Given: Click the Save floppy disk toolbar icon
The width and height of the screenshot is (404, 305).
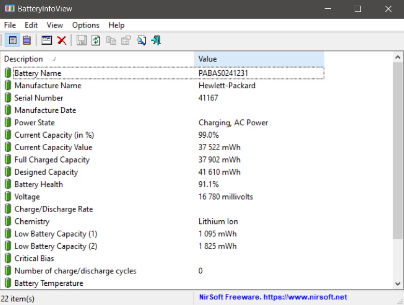Looking at the screenshot, I should click(x=81, y=40).
